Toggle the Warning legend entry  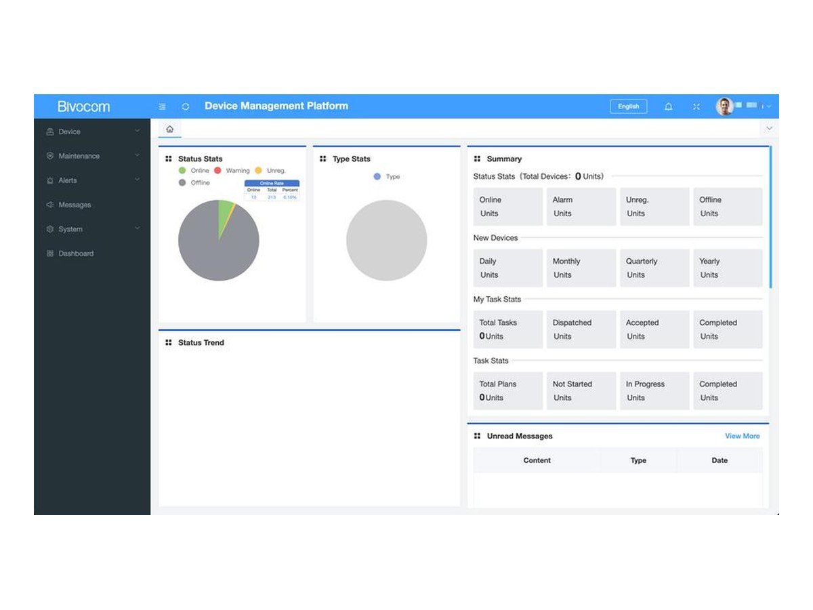coord(232,171)
